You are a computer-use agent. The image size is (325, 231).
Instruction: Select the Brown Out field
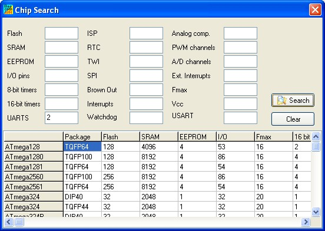coord(147,89)
